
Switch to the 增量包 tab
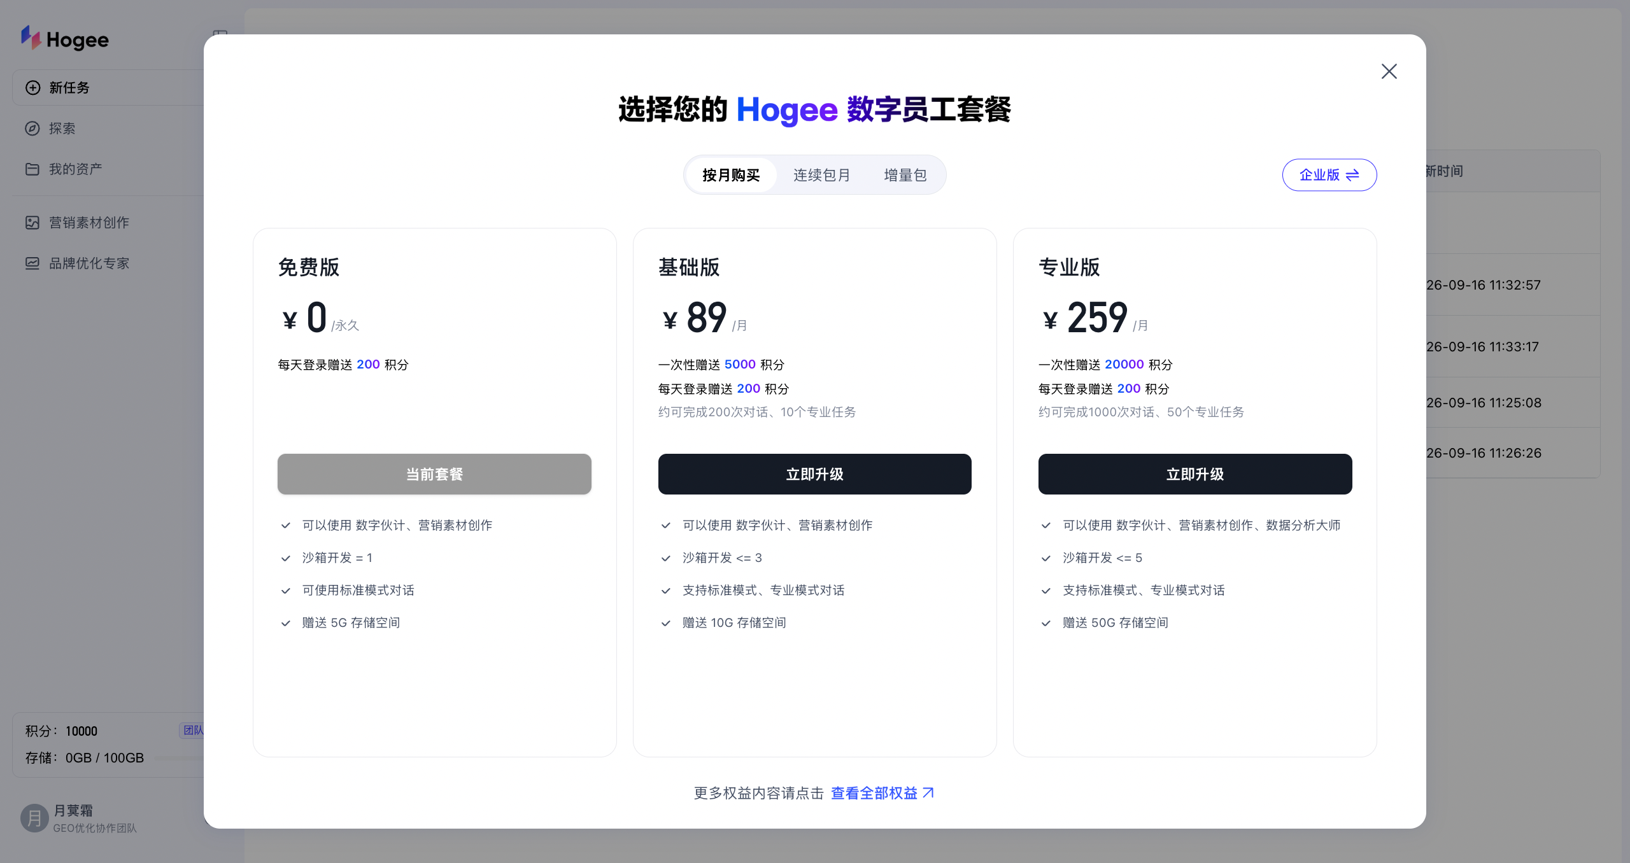point(905,175)
